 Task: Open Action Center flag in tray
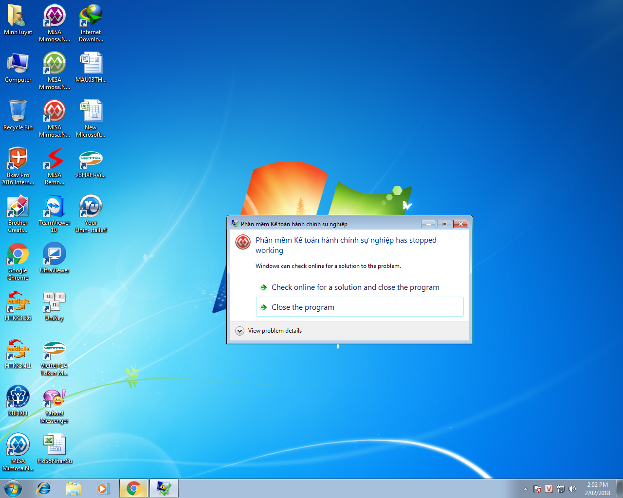pyautogui.click(x=537, y=489)
